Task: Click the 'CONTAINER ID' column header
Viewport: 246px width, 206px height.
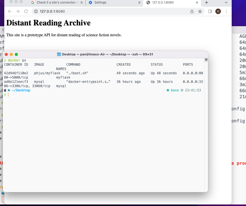Action: tap(16, 65)
